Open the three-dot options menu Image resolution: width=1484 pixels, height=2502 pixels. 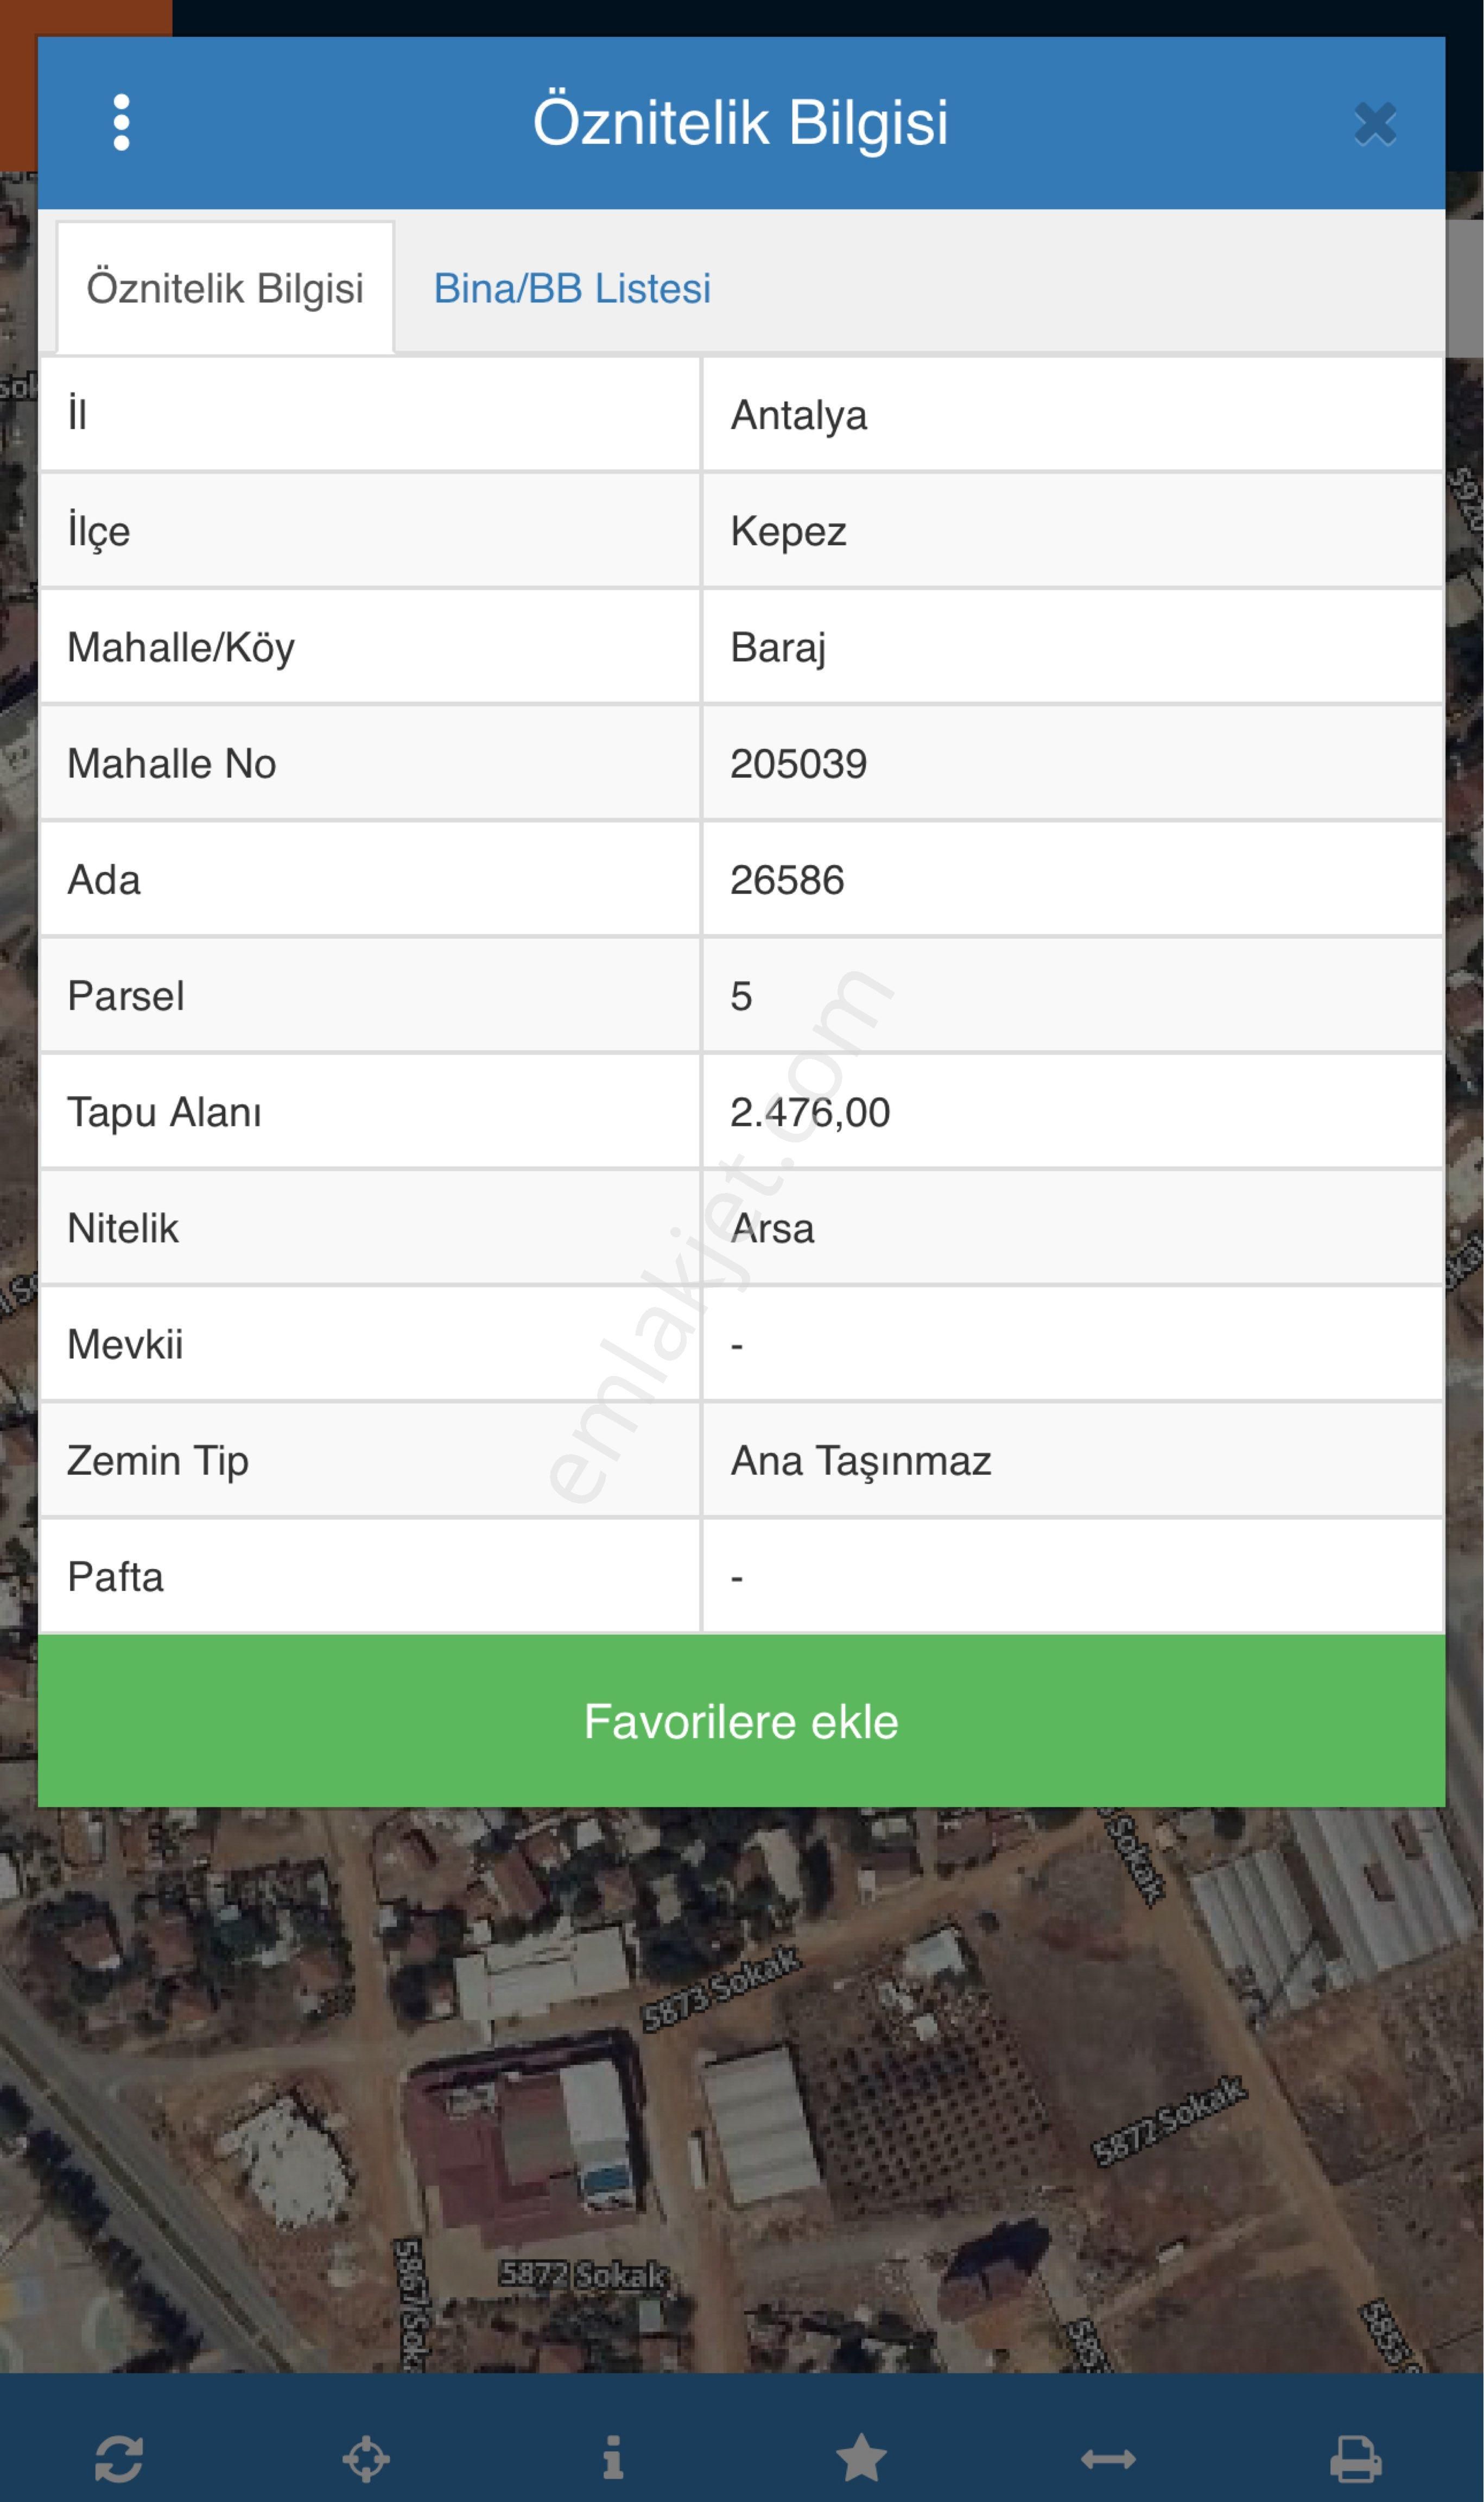click(x=121, y=123)
